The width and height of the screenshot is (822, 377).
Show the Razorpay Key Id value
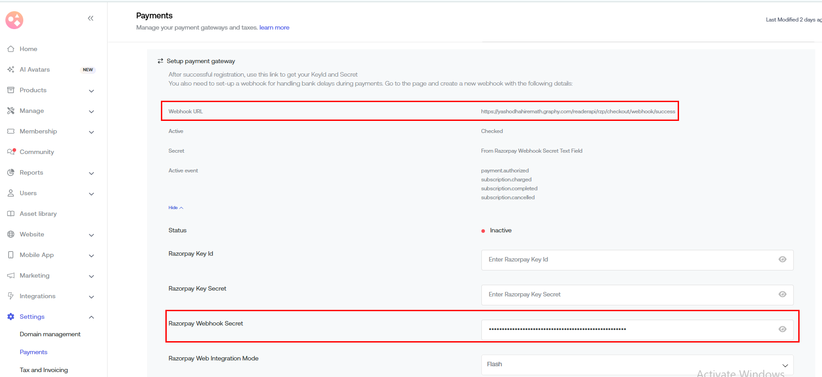pyautogui.click(x=782, y=260)
